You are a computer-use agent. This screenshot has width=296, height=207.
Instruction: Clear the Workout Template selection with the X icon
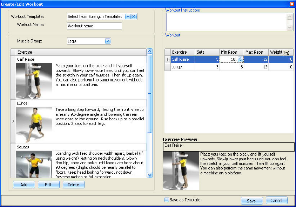[134, 17]
